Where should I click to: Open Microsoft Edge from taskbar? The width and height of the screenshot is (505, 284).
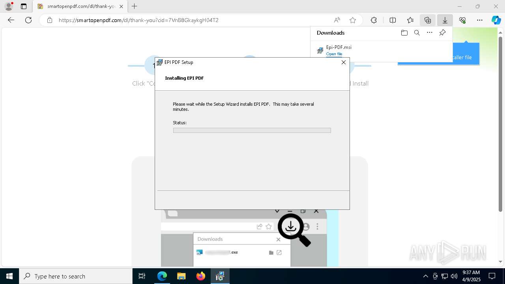pyautogui.click(x=162, y=276)
